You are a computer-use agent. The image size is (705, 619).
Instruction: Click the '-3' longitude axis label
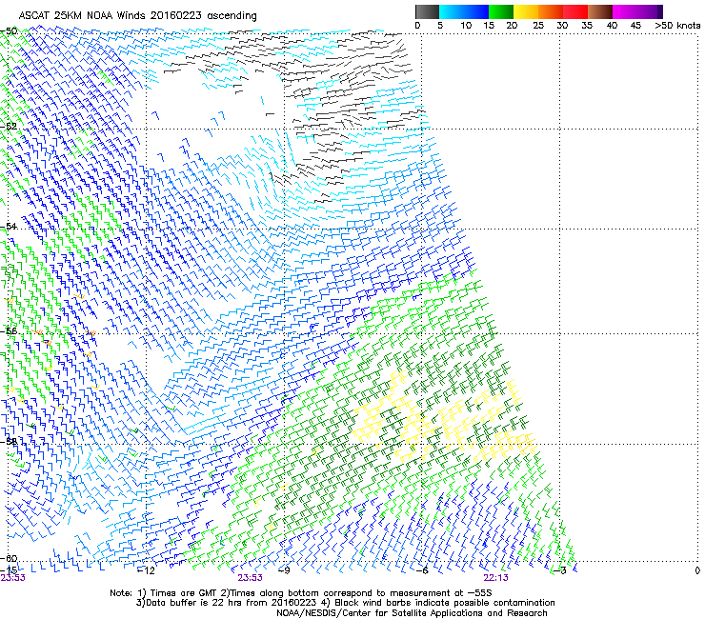click(560, 570)
